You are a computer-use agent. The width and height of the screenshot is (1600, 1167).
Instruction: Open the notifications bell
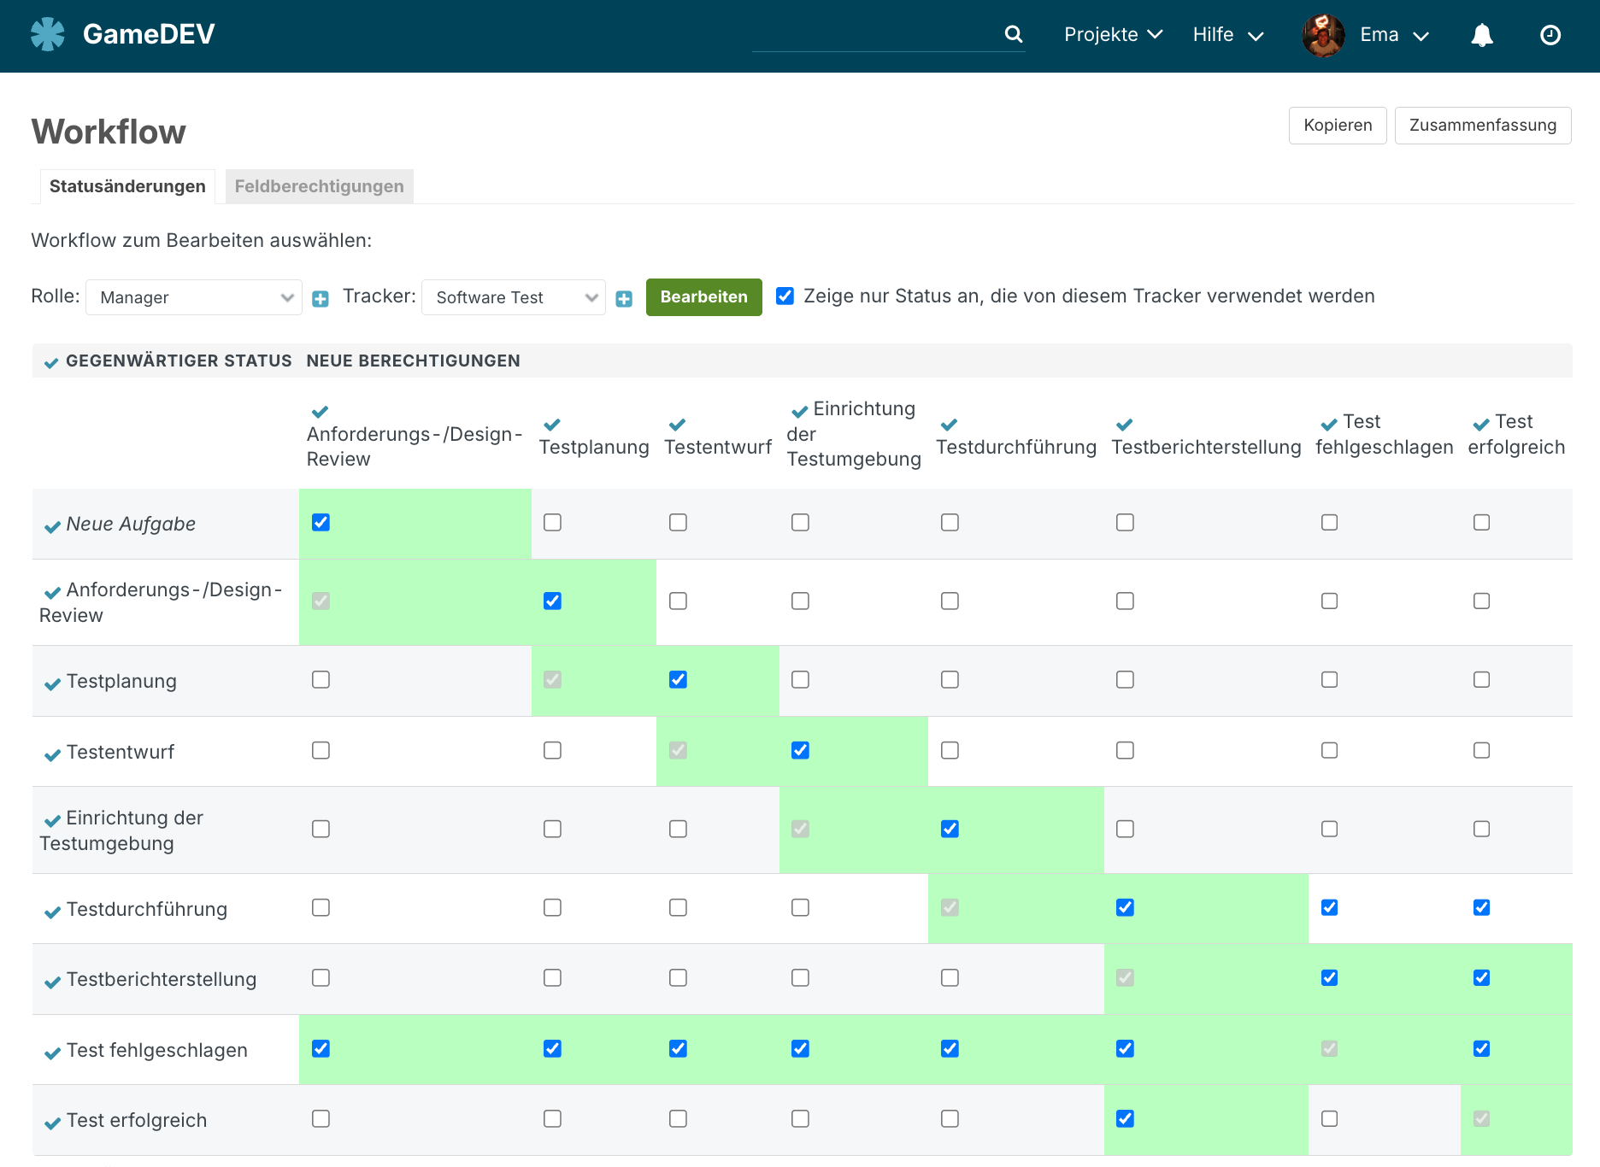tap(1482, 35)
